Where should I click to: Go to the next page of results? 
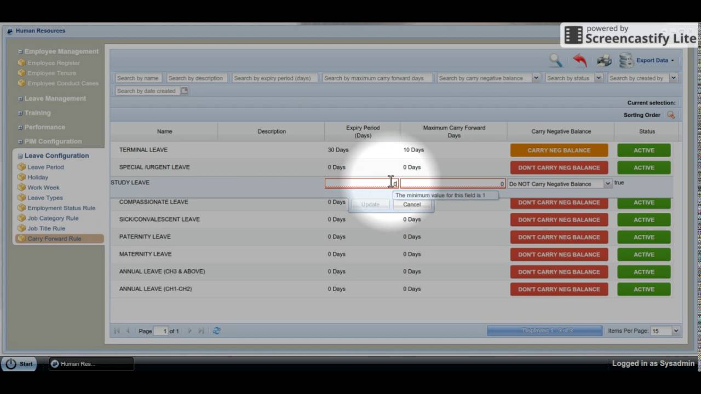pos(190,331)
